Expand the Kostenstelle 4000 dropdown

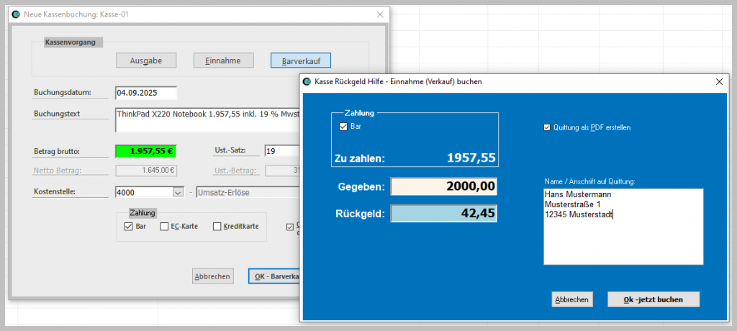[x=178, y=192]
